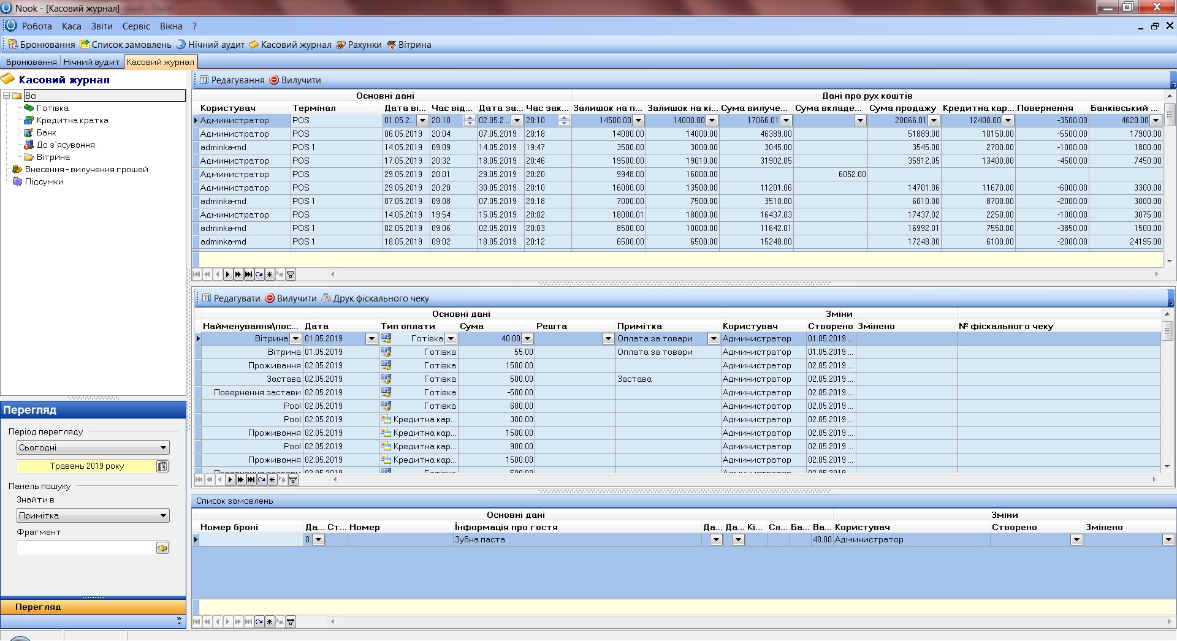Collapse the Всі tree node
Image resolution: width=1177 pixels, height=641 pixels.
click(x=6, y=96)
